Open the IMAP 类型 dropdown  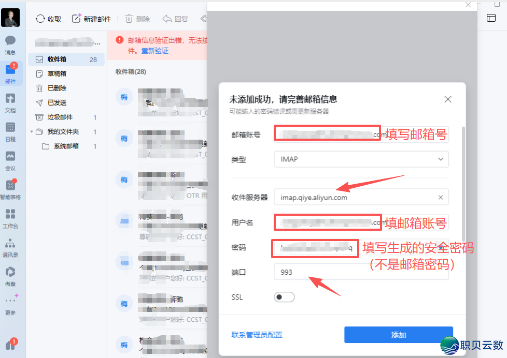(x=361, y=159)
